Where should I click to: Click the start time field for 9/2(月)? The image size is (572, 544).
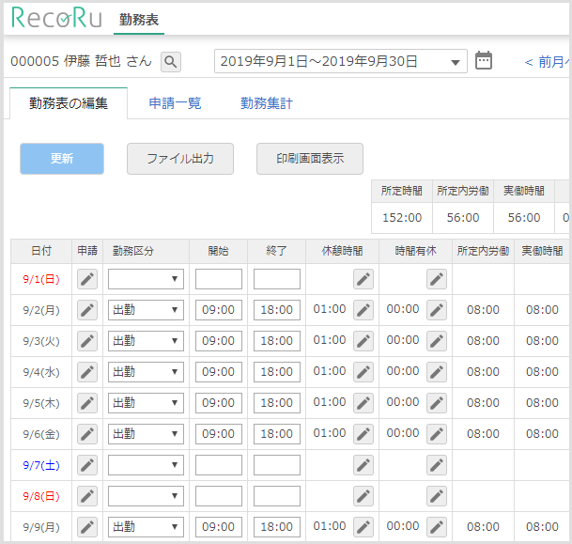(x=219, y=310)
